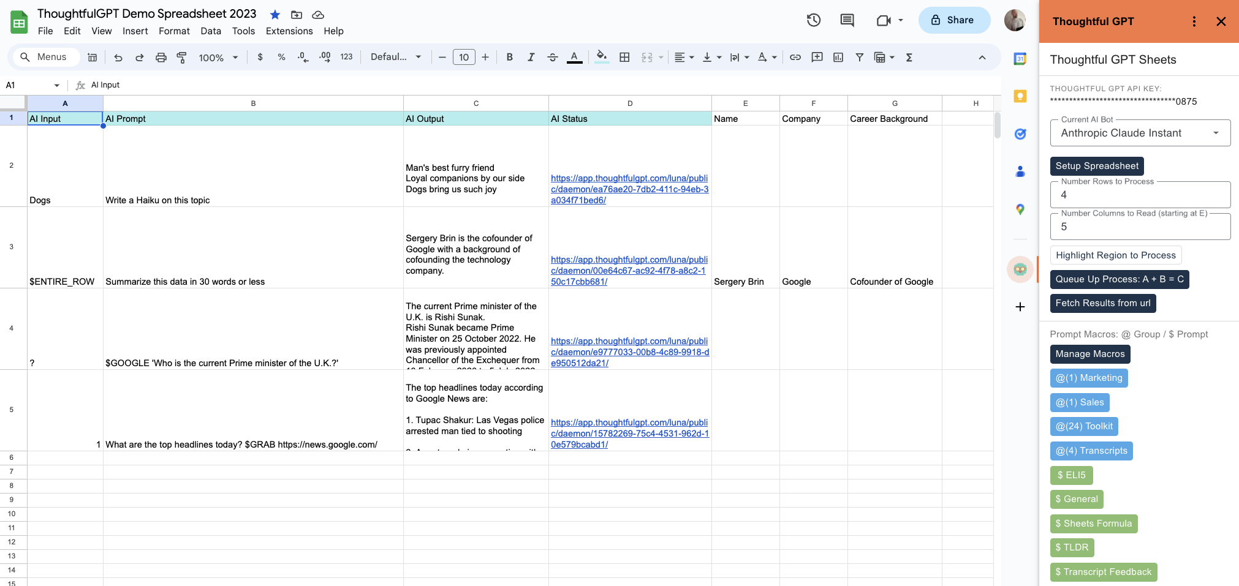
Task: Open version history clock icon
Action: pyautogui.click(x=813, y=20)
